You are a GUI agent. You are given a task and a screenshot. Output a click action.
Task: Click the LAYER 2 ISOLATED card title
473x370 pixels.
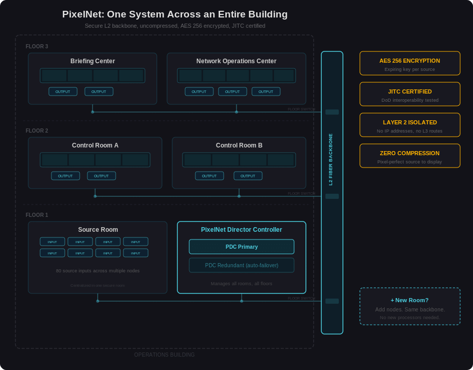click(410, 122)
